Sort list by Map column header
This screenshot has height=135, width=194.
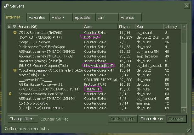point(149,27)
